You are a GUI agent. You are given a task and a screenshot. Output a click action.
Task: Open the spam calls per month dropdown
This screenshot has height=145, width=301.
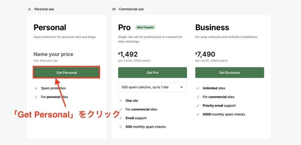pyautogui.click(x=152, y=87)
